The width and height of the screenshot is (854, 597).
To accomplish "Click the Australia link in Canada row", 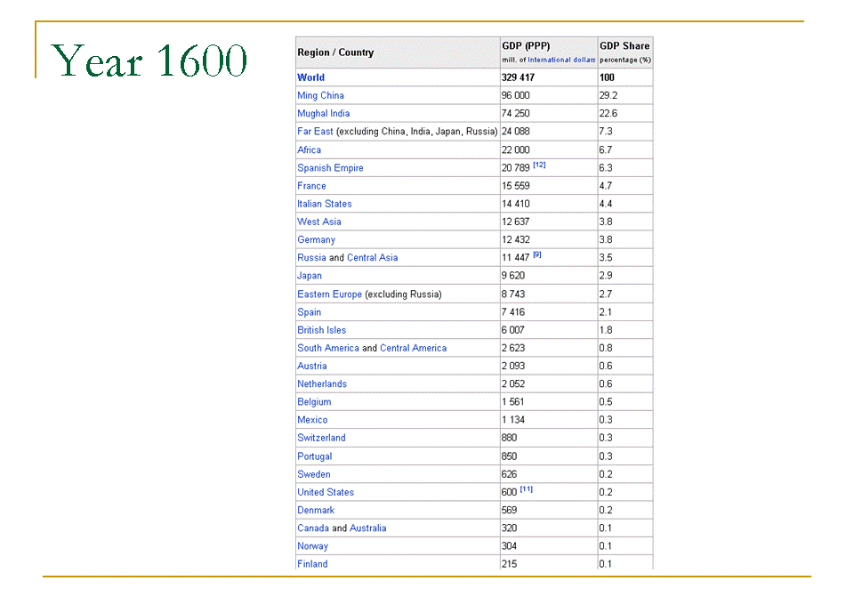I will click(367, 528).
